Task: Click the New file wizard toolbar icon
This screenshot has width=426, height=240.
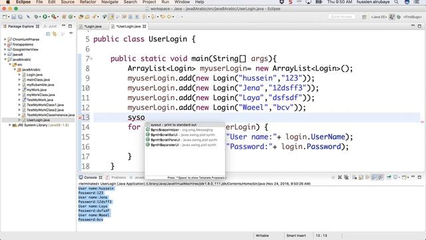Action: 5,17
